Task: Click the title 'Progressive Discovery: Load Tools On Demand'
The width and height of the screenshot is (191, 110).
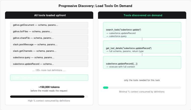Action: pyautogui.click(x=95, y=6)
